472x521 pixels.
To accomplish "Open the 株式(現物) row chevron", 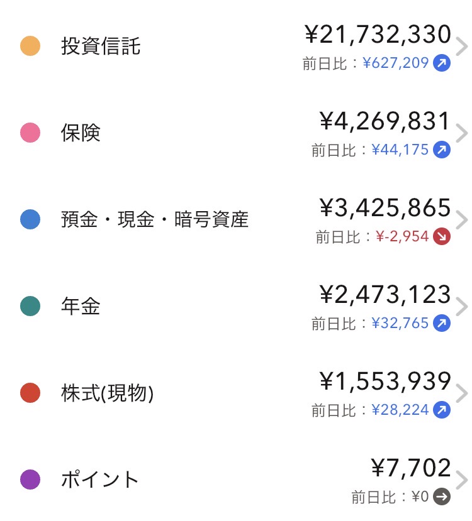I will coord(462,394).
